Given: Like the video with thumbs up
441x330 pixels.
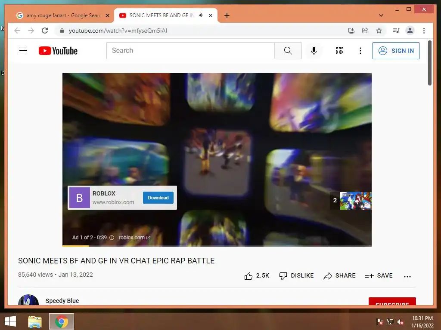Looking at the screenshot, I should point(248,276).
